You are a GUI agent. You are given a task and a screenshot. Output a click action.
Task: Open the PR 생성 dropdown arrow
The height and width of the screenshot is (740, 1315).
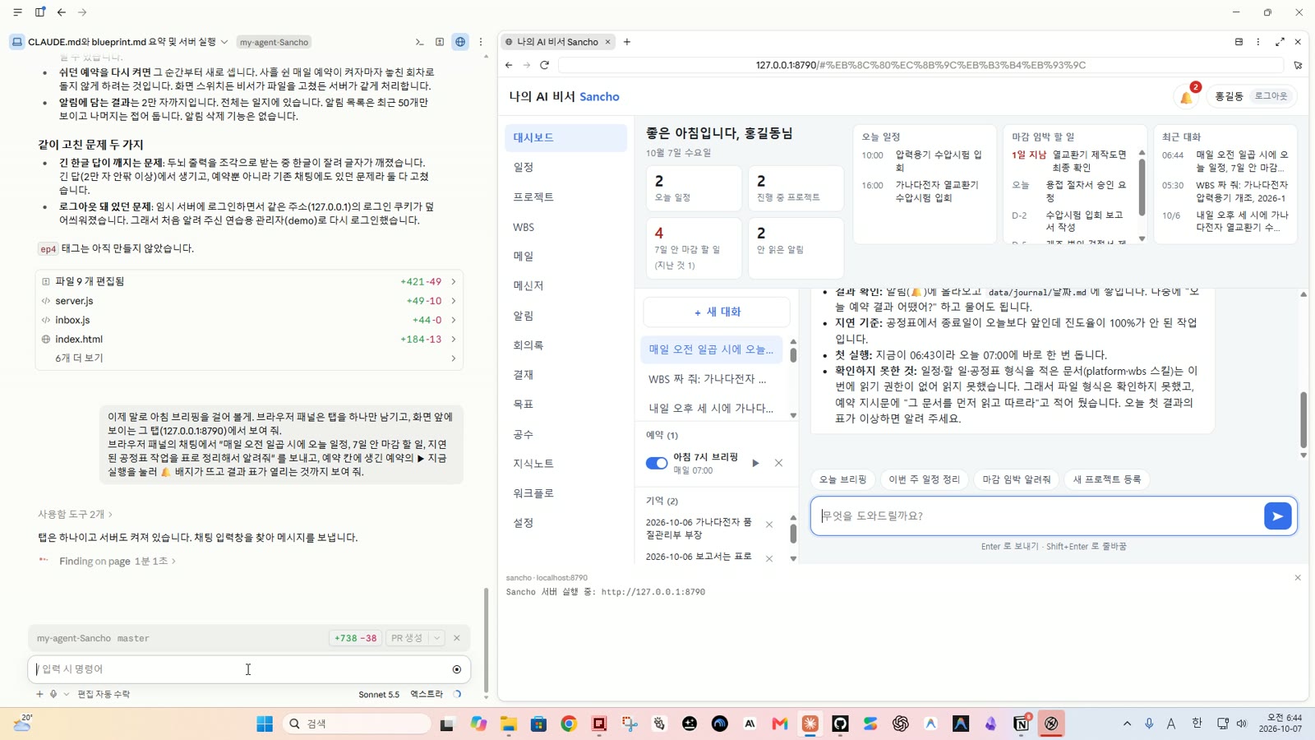point(437,638)
